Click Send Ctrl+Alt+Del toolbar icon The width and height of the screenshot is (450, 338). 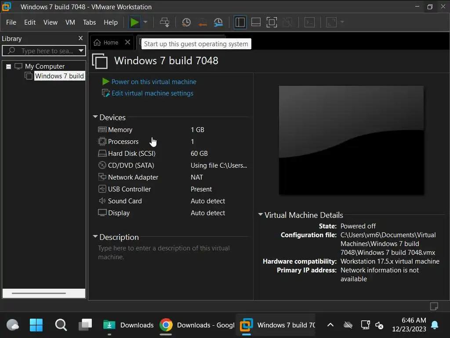coord(164,22)
